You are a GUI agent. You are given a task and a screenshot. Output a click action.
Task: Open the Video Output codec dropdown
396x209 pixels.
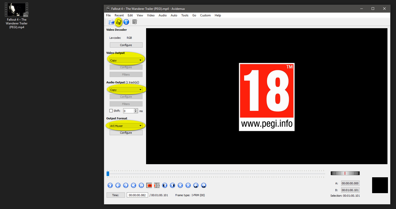tap(126, 60)
